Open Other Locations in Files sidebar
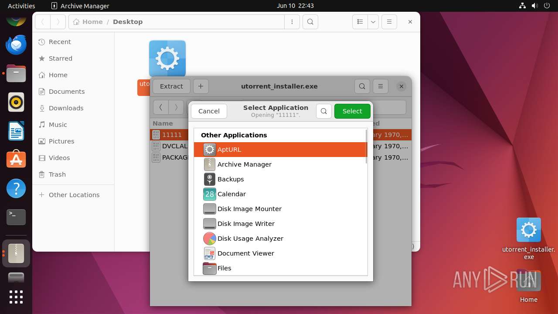The height and width of the screenshot is (314, 558). click(x=73, y=195)
